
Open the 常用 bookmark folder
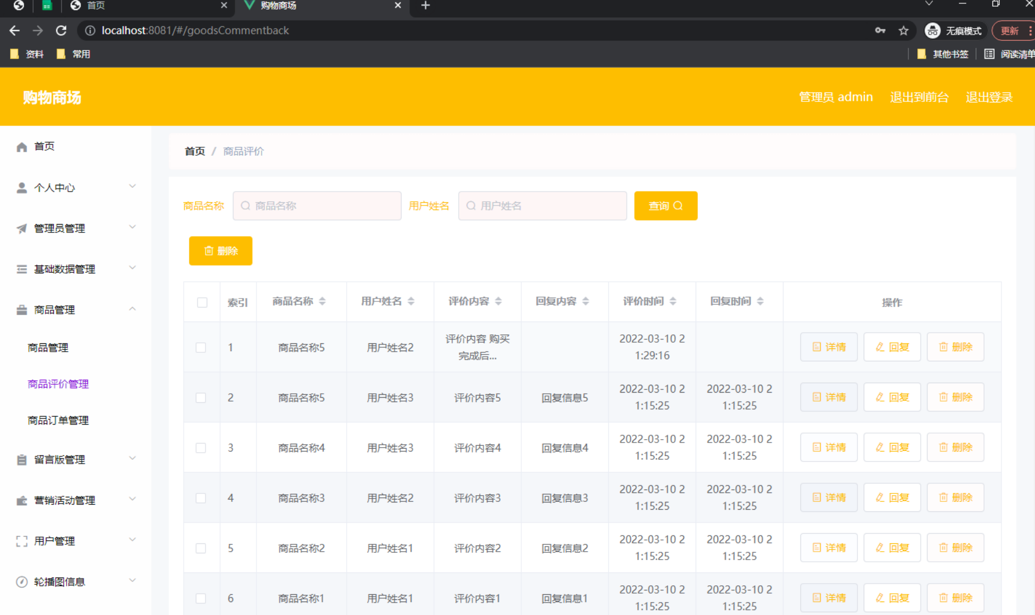tap(73, 54)
